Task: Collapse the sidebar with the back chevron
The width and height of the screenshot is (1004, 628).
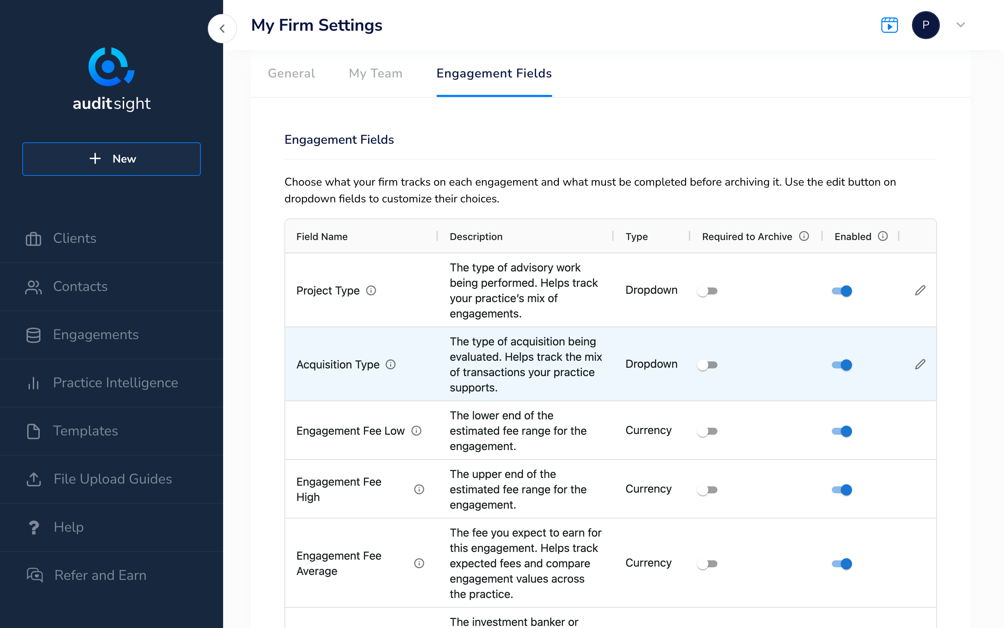Action: (222, 28)
